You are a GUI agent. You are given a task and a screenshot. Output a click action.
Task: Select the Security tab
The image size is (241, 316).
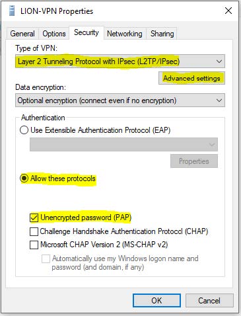[86, 32]
